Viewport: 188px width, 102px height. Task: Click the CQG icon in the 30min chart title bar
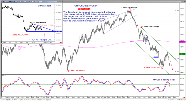click(x=3, y=2)
